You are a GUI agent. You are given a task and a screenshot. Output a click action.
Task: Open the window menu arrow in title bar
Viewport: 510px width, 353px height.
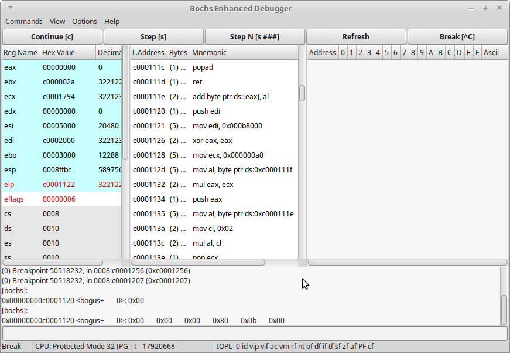click(x=11, y=8)
